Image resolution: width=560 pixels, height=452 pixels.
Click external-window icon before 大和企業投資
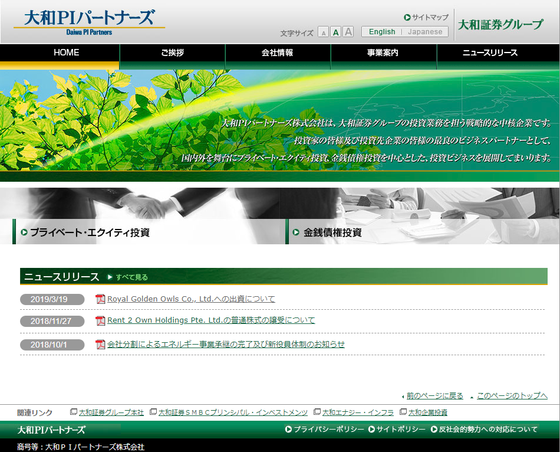[403, 412]
